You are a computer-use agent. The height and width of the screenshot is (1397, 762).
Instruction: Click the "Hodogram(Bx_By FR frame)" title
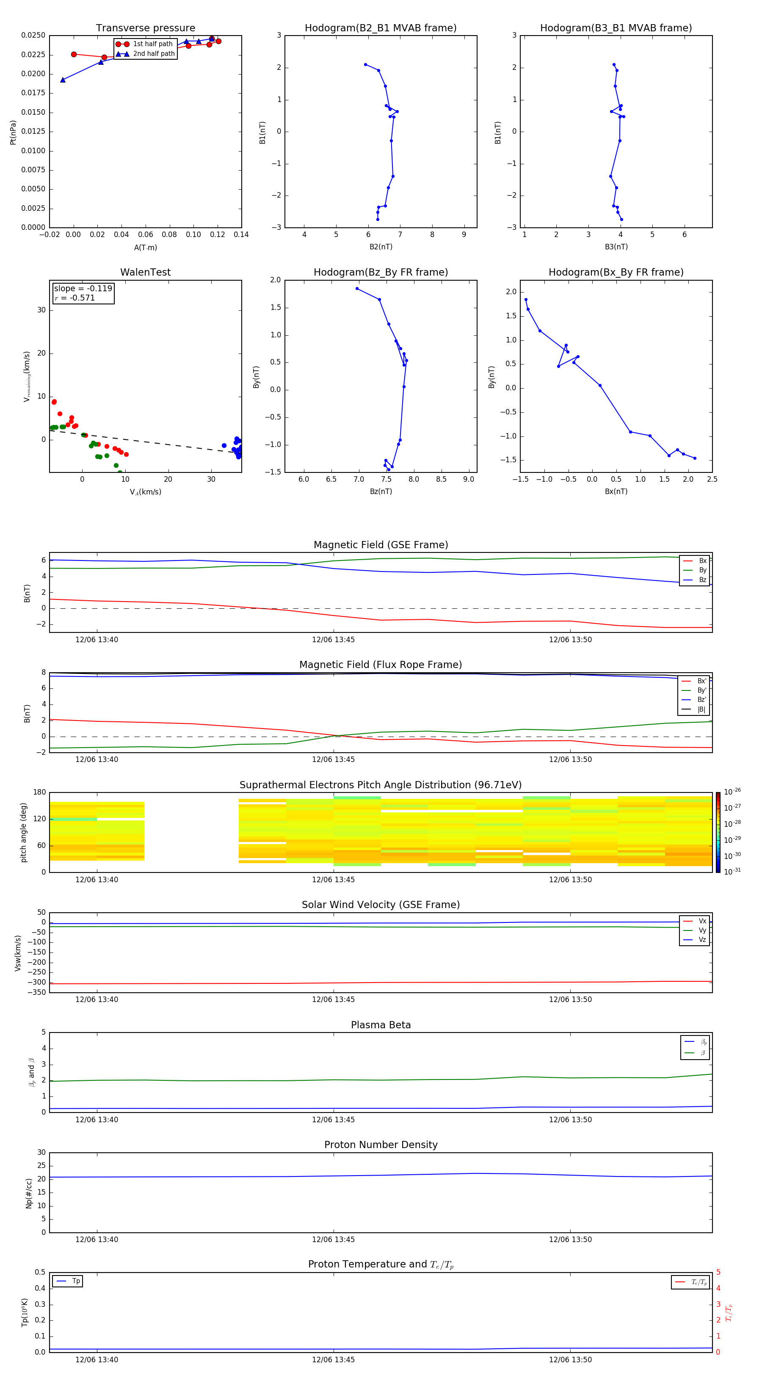pyautogui.click(x=616, y=272)
